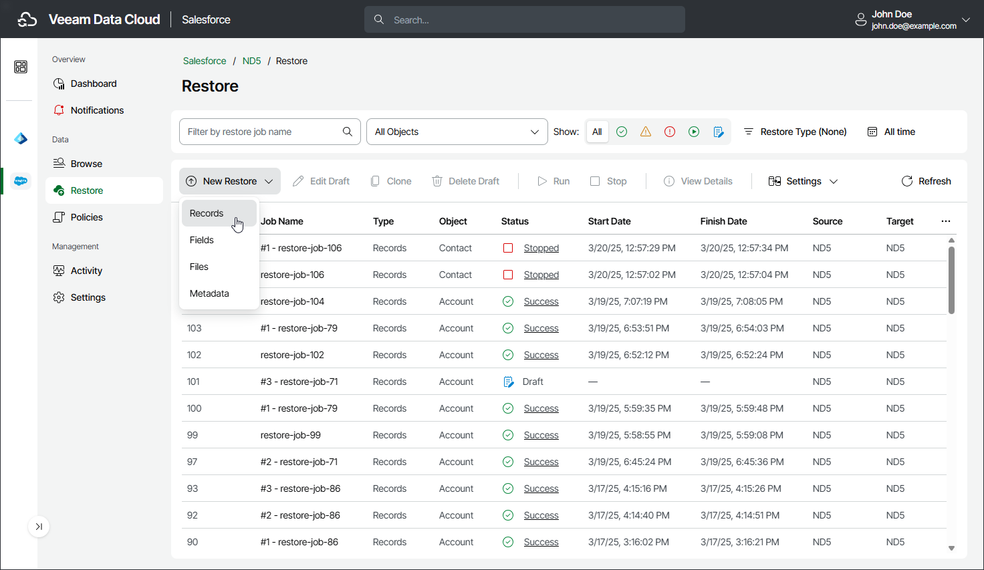Screen dimensions: 984x570
Task: Click the search magnifier in filter field
Action: pyautogui.click(x=348, y=132)
